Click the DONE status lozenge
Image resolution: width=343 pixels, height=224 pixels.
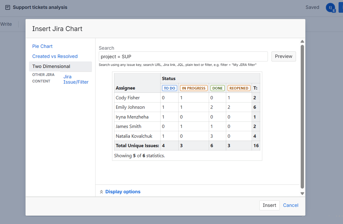217,88
